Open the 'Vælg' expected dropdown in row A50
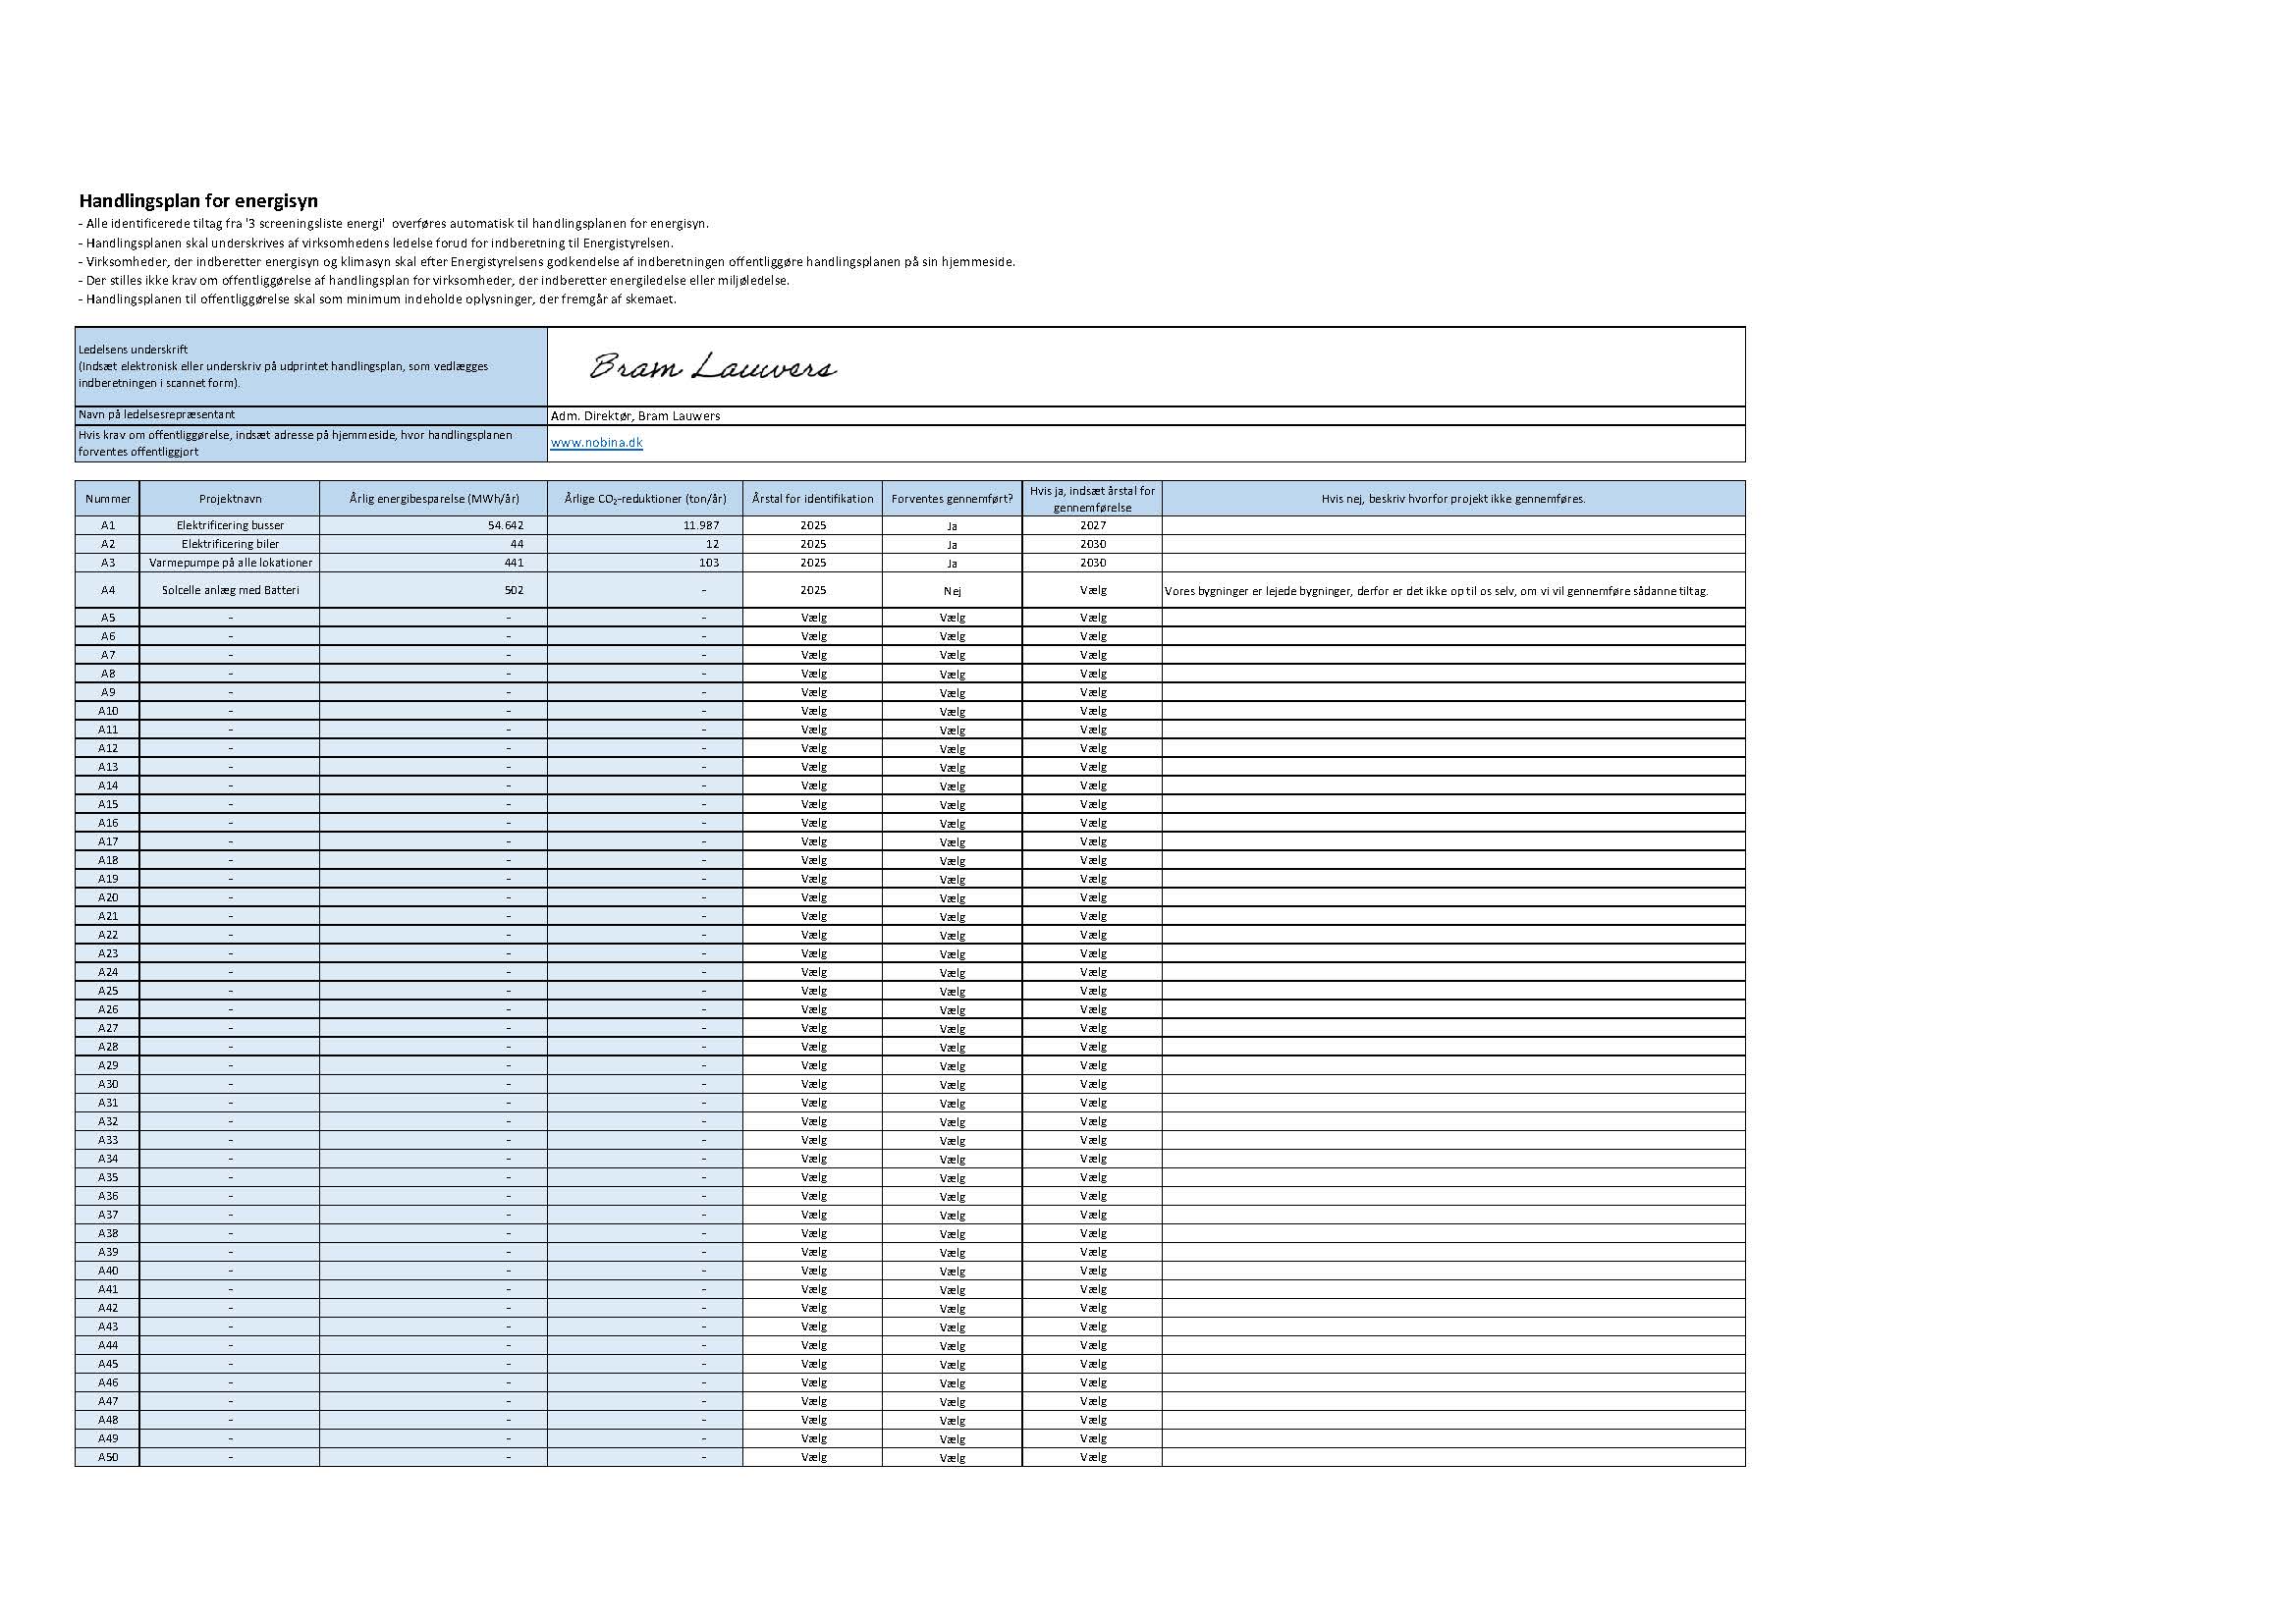The image size is (2296, 1624). pos(951,1458)
